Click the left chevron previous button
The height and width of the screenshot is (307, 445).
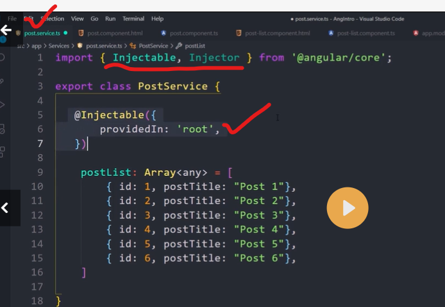pyautogui.click(x=6, y=208)
